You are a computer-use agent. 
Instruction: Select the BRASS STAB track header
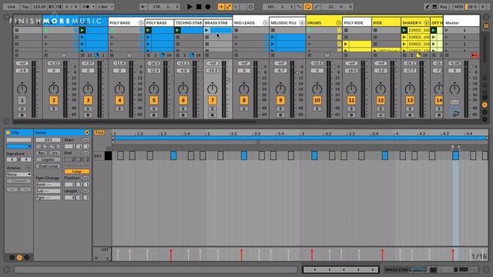(217, 22)
